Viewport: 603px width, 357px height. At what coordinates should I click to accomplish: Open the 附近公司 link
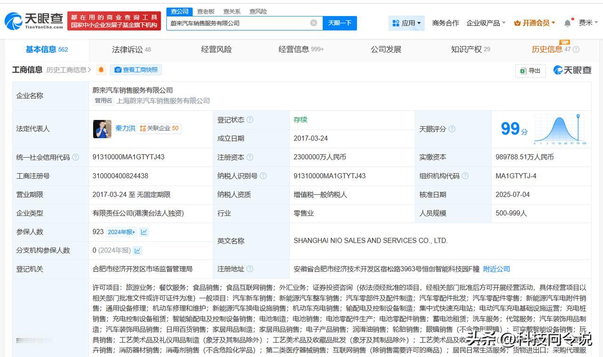[x=497, y=269]
